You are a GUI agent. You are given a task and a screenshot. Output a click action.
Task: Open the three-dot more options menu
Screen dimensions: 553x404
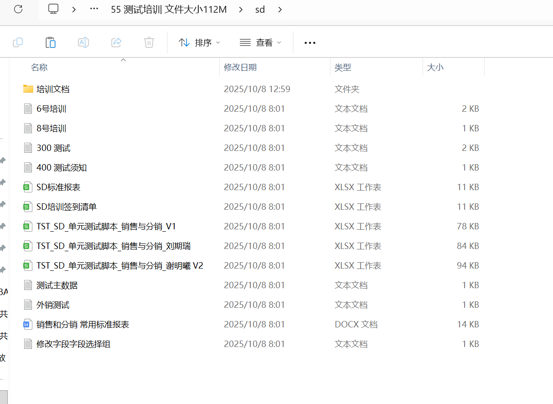coord(310,42)
